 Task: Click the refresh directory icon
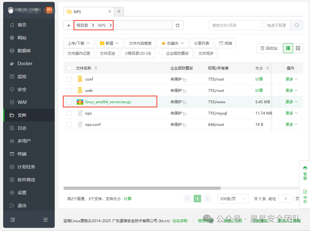178,25
